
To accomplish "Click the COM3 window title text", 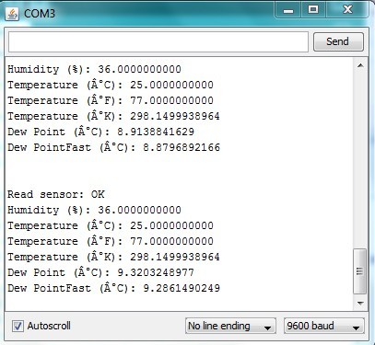I will click(40, 14).
